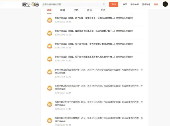Click the earnings notice mentioning 3.59元
Screen dimensions: 170x126
click(x=99, y=104)
